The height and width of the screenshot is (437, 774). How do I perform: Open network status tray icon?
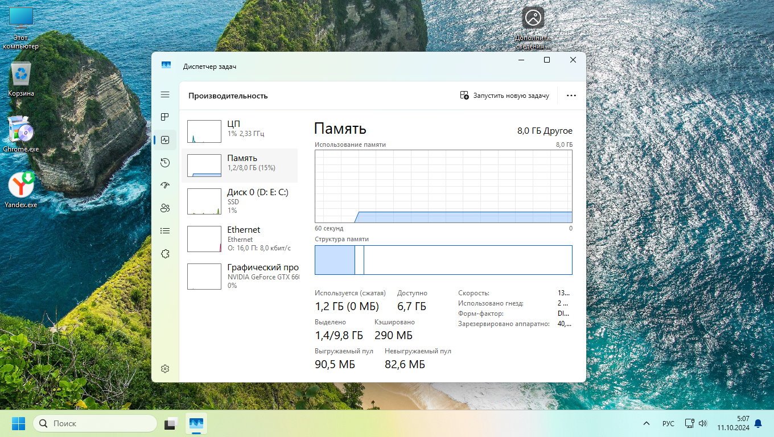690,423
